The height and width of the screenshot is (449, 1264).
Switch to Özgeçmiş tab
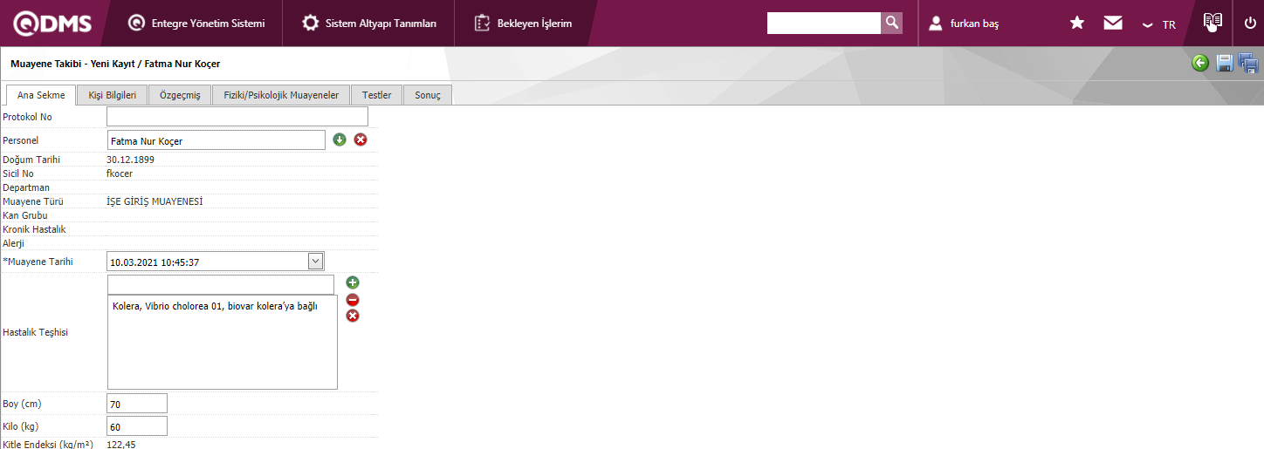[180, 95]
